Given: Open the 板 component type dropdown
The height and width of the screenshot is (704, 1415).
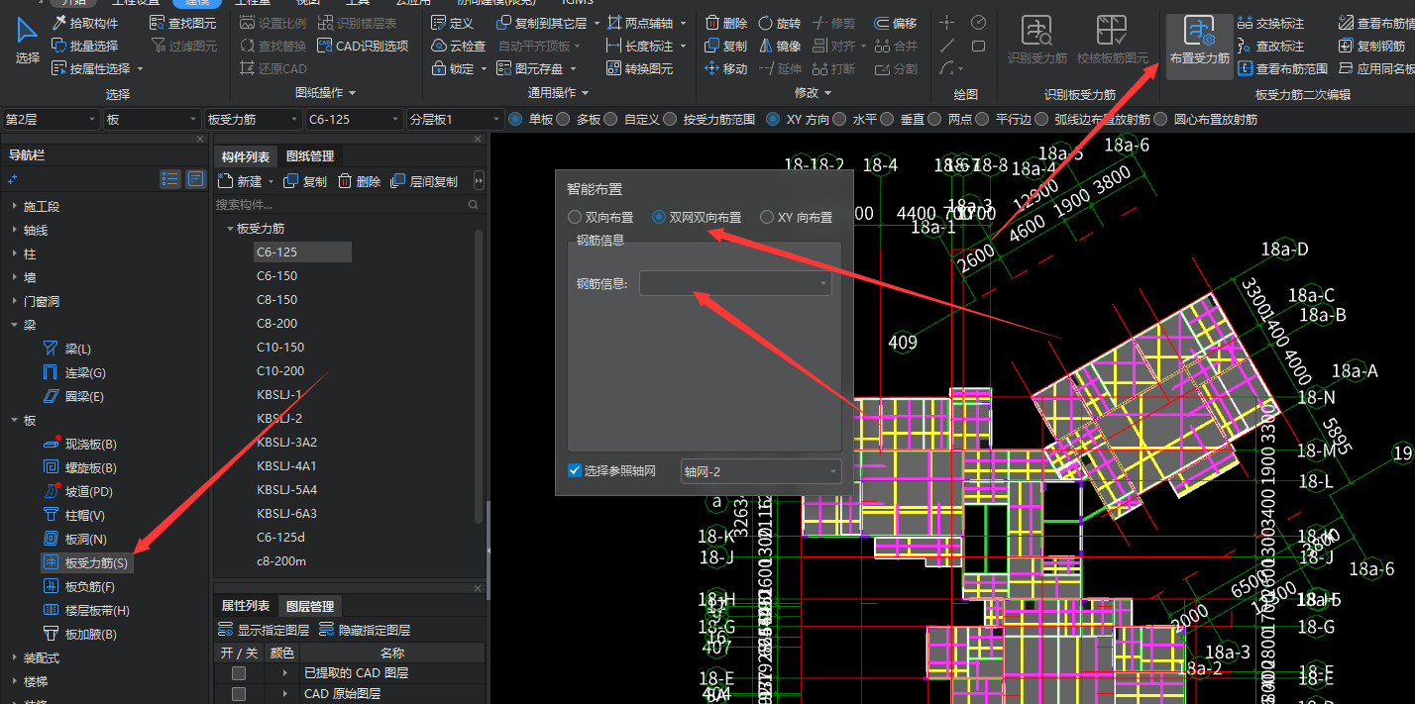Looking at the screenshot, I should coord(152,119).
